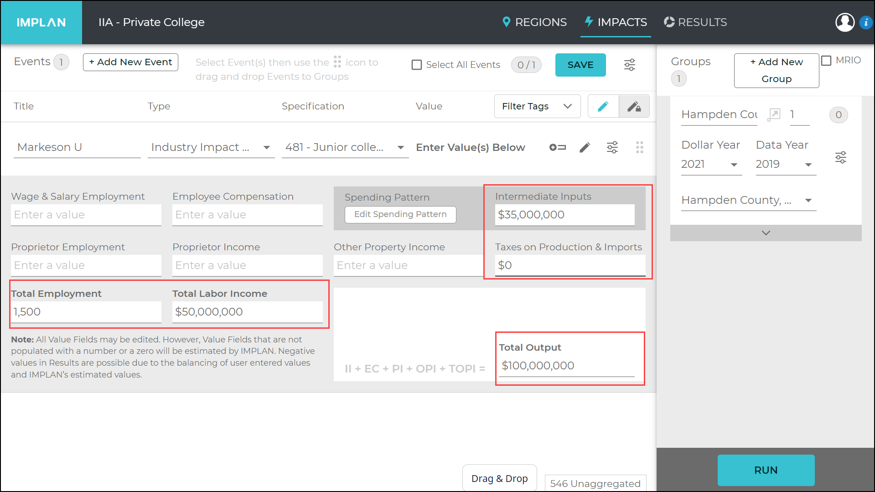Click Add New Group button
Viewport: 875px width, 492px height.
click(776, 70)
